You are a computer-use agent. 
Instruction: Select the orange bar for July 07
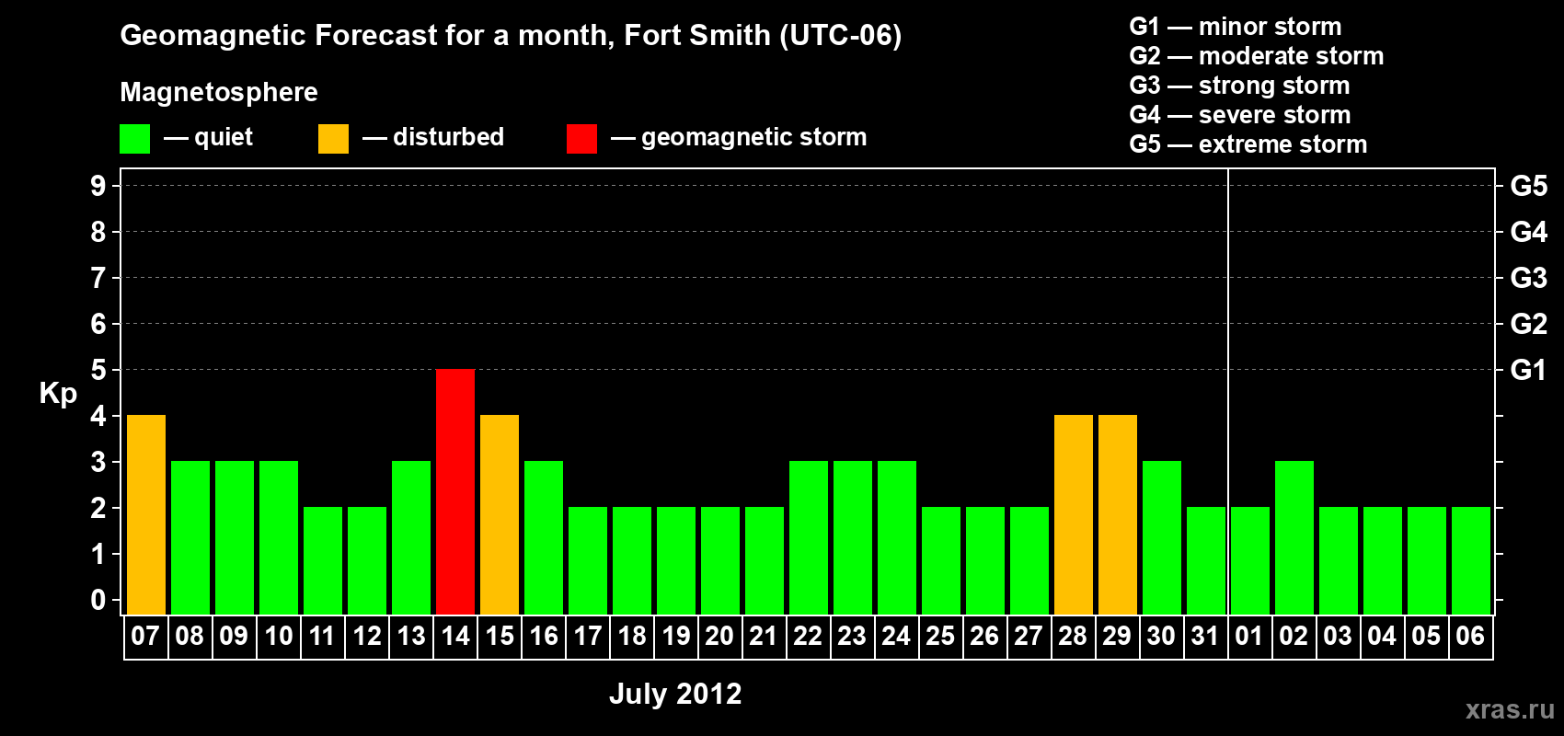click(146, 514)
